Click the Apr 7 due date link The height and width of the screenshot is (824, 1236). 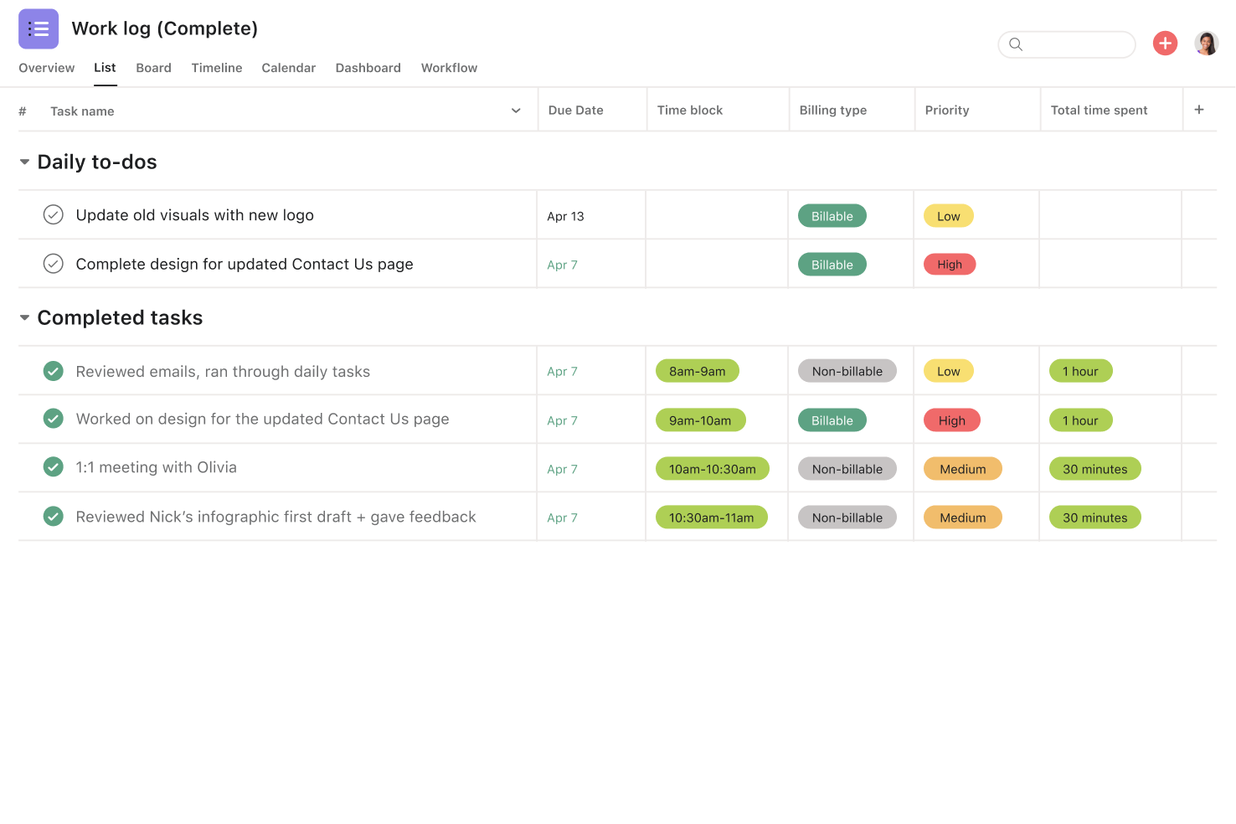click(562, 264)
